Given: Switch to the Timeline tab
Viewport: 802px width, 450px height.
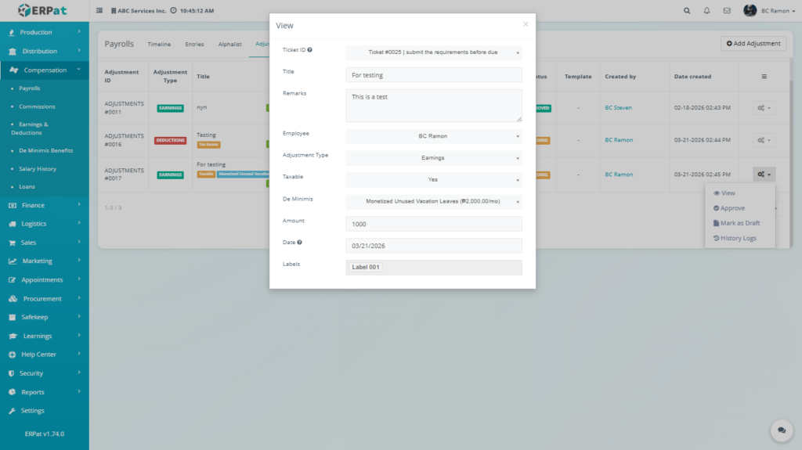Looking at the screenshot, I should pyautogui.click(x=159, y=45).
